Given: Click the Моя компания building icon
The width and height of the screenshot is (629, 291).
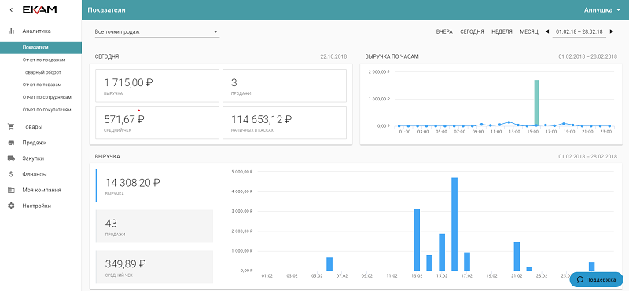Looking at the screenshot, I should pyautogui.click(x=11, y=190).
